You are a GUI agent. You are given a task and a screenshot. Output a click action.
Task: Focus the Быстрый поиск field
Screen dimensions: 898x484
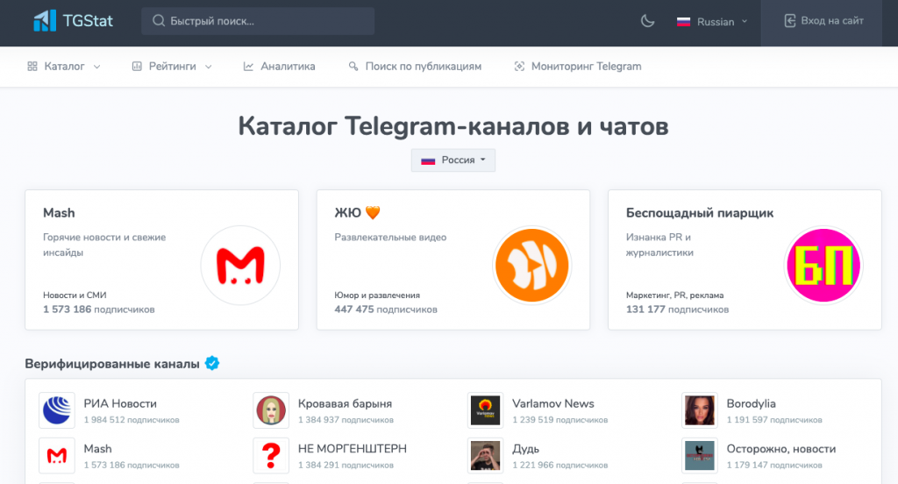coord(258,21)
